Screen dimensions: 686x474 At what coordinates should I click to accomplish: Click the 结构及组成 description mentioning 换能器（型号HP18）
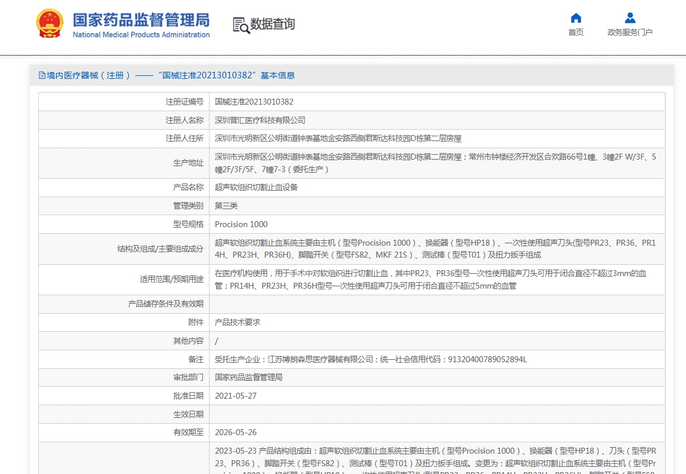click(435, 249)
